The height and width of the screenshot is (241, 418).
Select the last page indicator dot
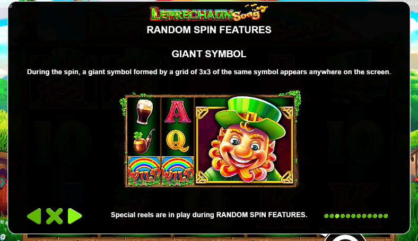coord(386,216)
